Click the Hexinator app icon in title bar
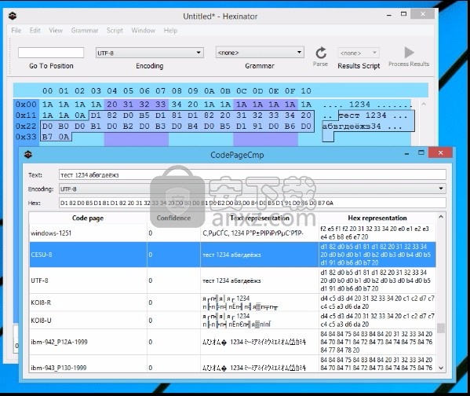This screenshot has height=396, width=470. pos(13,16)
